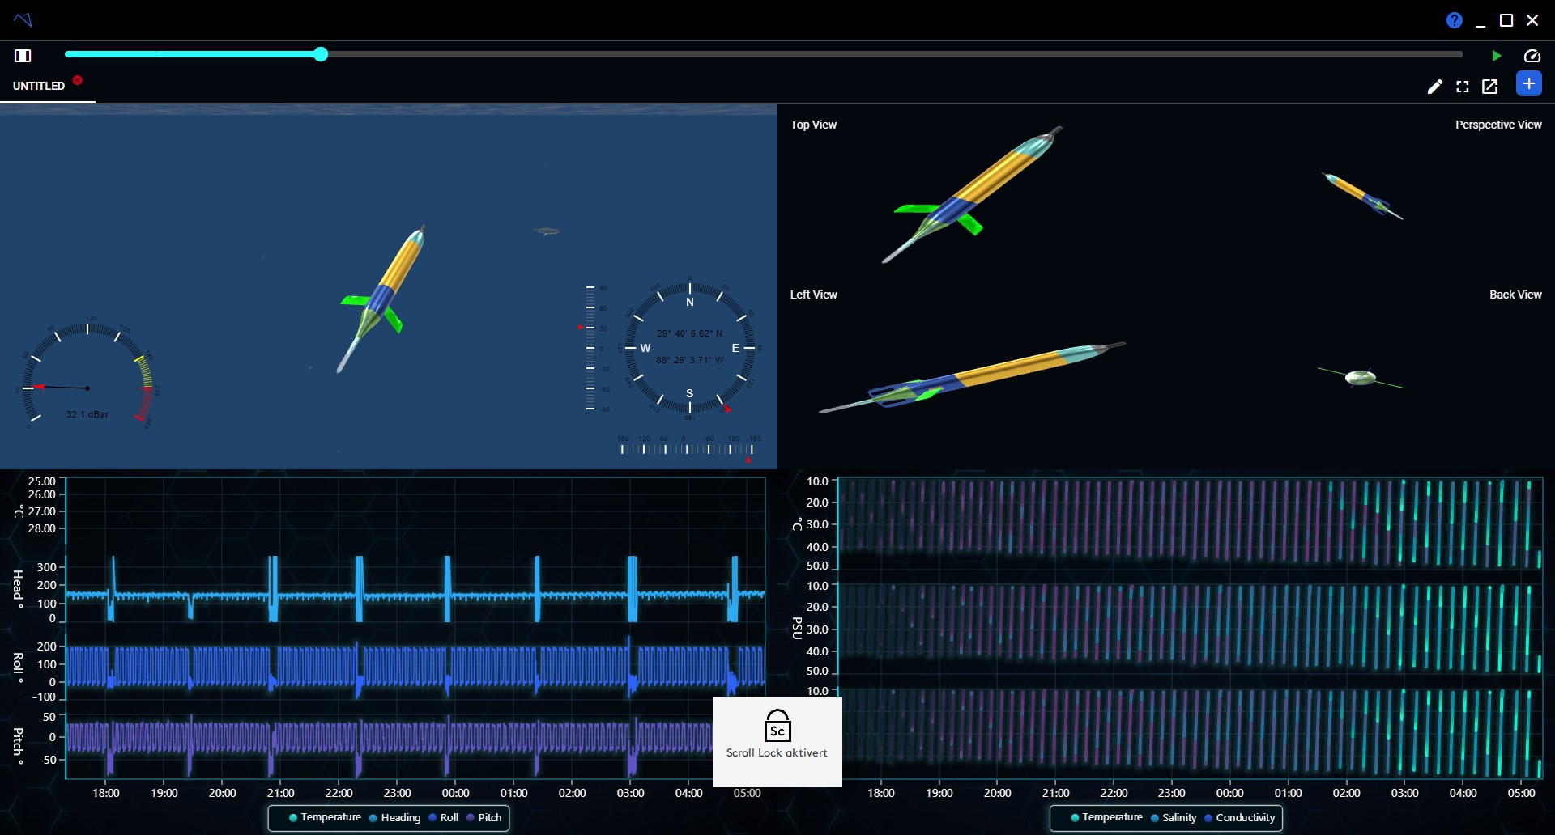Select the UNTITLED tab

39,86
